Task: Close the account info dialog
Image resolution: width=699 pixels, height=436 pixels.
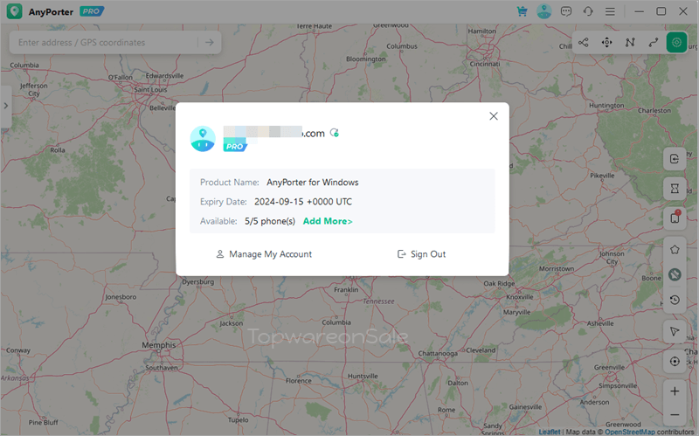Action: (x=494, y=116)
